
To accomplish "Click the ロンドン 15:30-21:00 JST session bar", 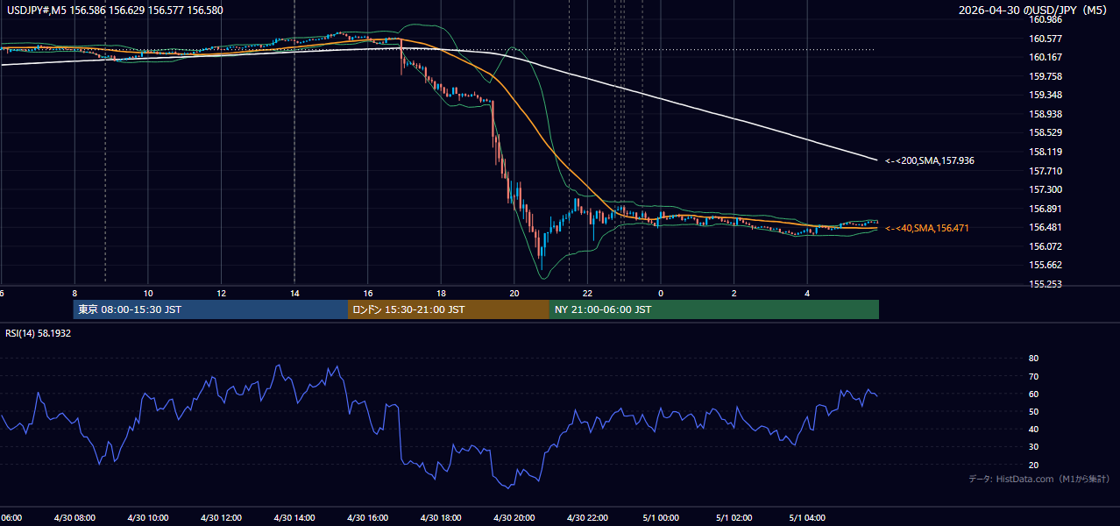I will [449, 309].
